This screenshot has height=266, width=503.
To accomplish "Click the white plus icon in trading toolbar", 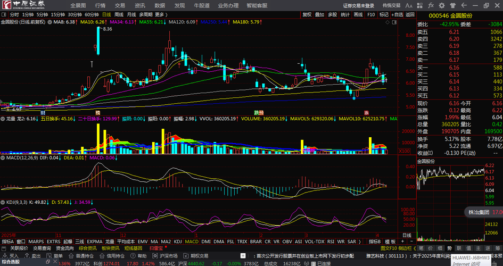I will click(x=243, y=256).
